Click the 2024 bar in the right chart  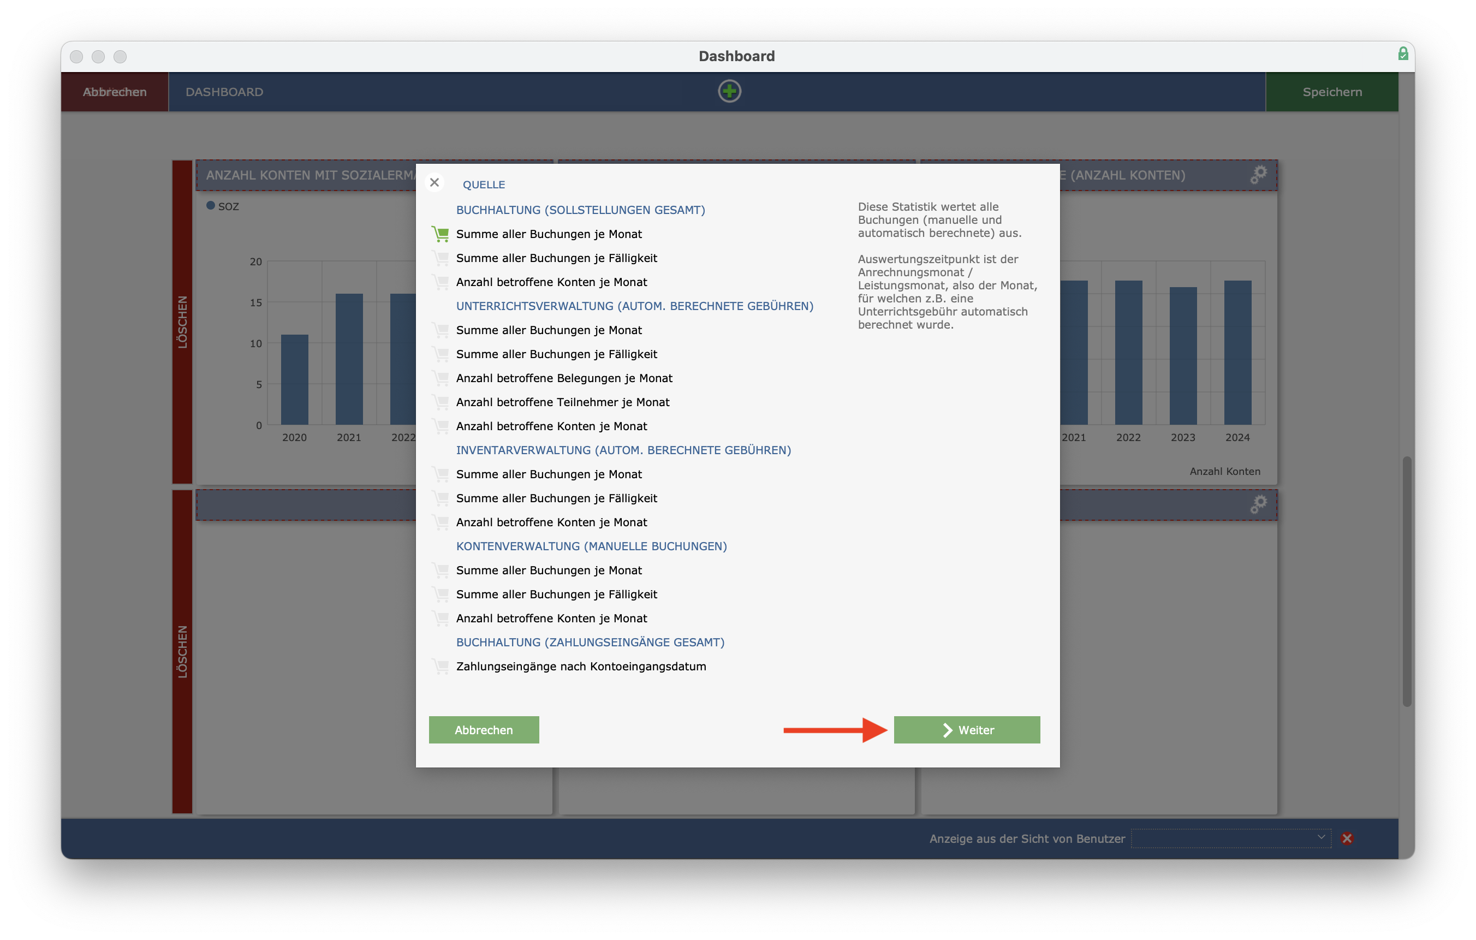(x=1237, y=353)
